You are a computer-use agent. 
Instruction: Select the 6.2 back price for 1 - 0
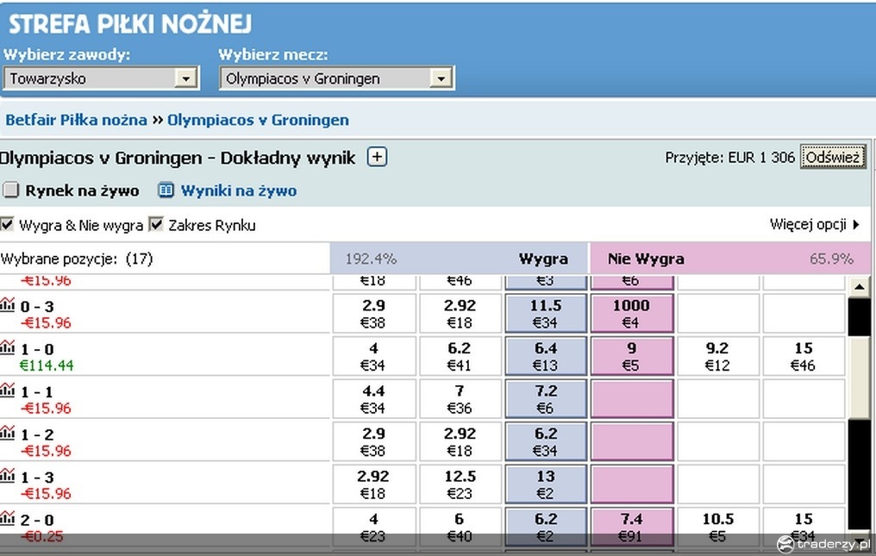click(460, 356)
